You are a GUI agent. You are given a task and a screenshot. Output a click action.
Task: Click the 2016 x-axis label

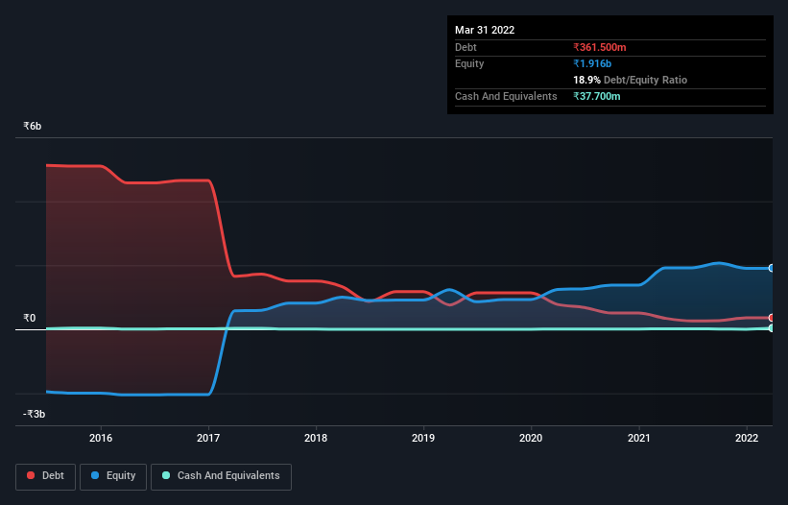101,438
